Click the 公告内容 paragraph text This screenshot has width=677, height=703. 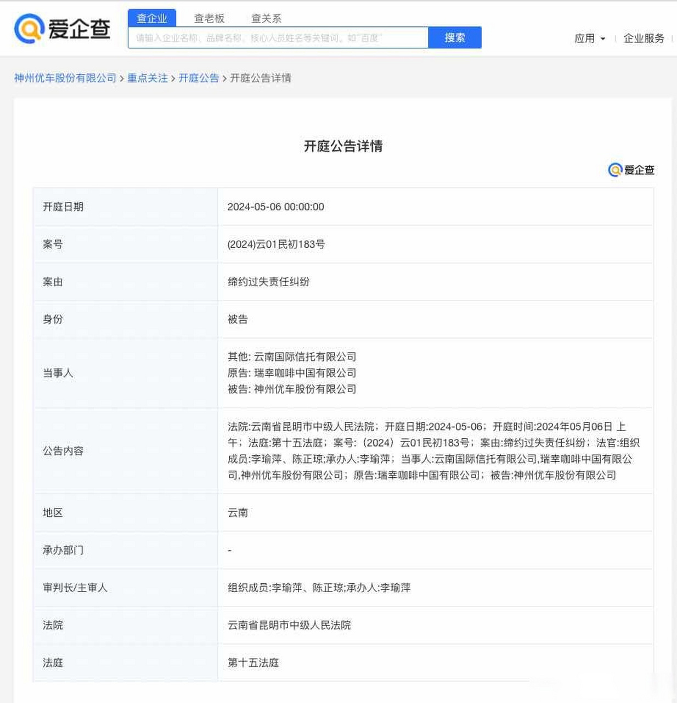pos(433,451)
